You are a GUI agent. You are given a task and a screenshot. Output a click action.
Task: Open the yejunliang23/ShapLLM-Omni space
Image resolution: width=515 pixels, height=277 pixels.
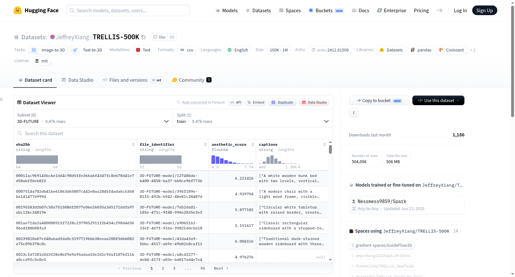pyautogui.click(x=381, y=256)
